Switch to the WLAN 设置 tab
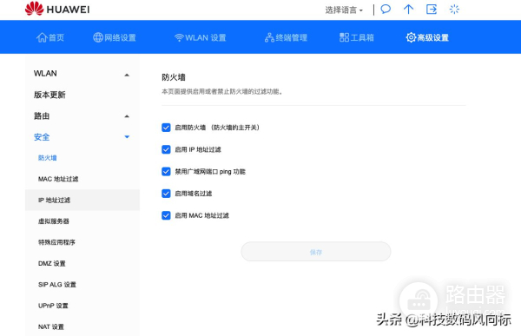 pos(200,37)
